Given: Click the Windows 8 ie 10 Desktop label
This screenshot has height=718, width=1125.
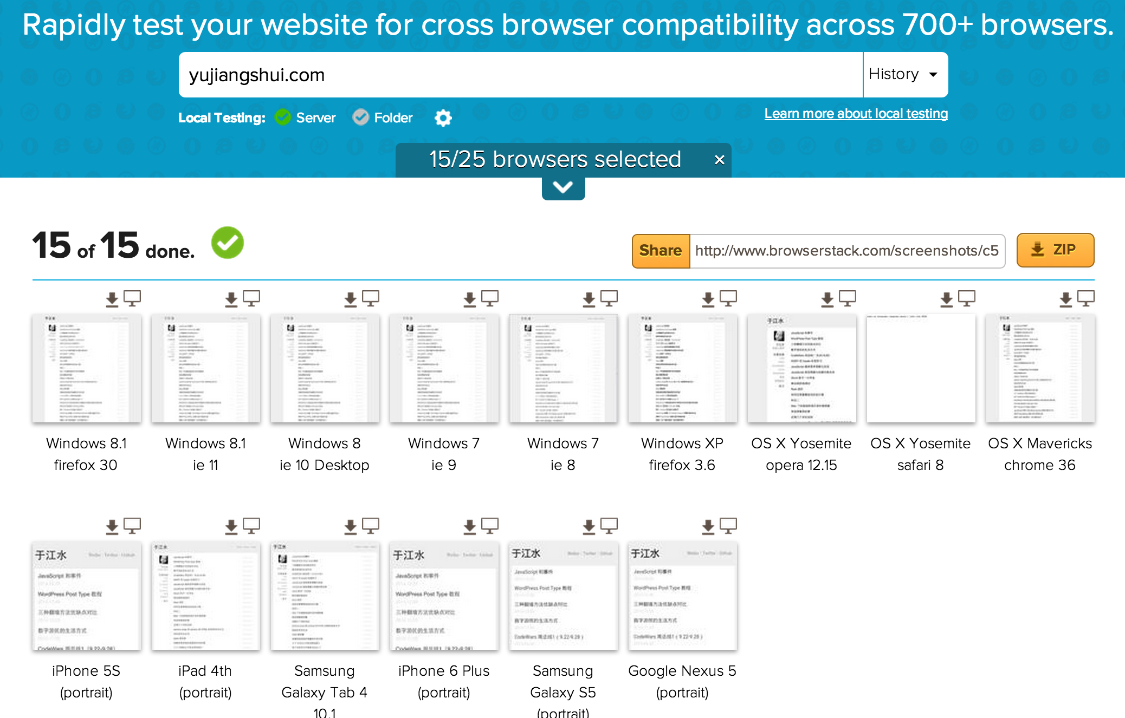Looking at the screenshot, I should pyautogui.click(x=325, y=454).
